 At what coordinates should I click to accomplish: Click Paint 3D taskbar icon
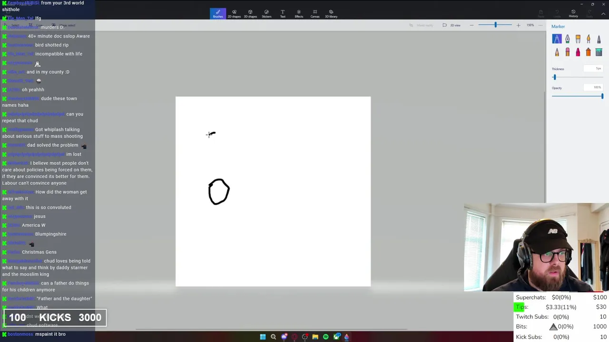347,337
